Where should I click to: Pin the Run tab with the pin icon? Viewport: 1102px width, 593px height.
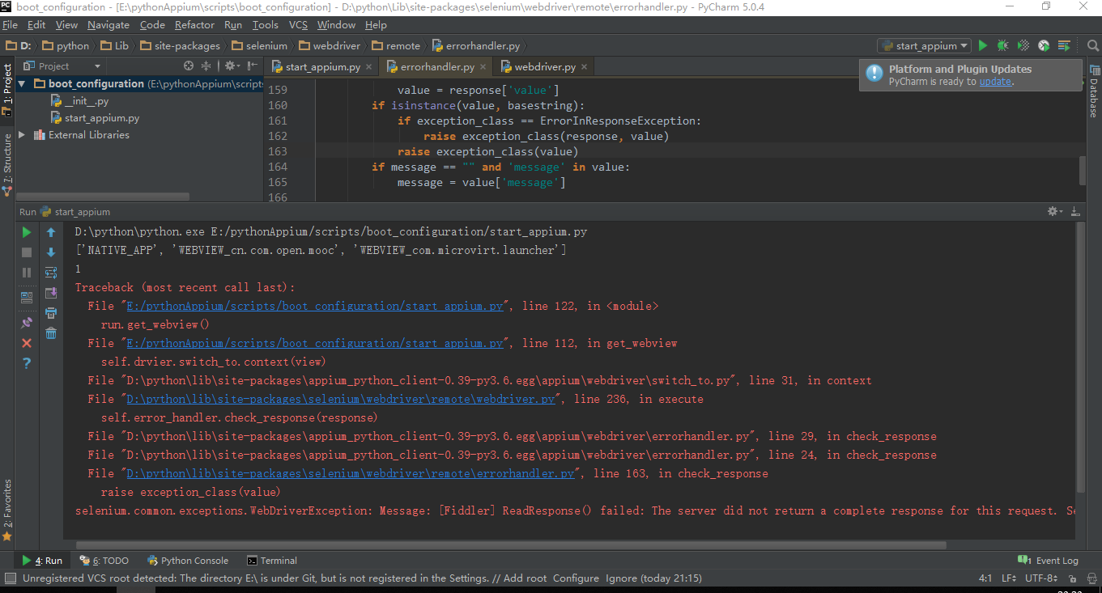tap(27, 323)
